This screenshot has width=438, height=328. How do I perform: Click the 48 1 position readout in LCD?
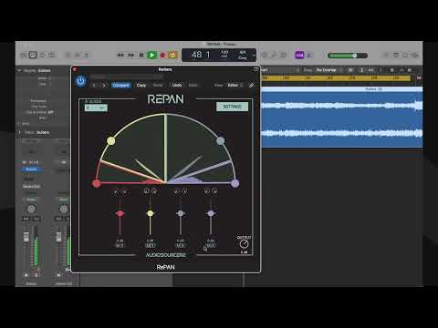point(200,55)
